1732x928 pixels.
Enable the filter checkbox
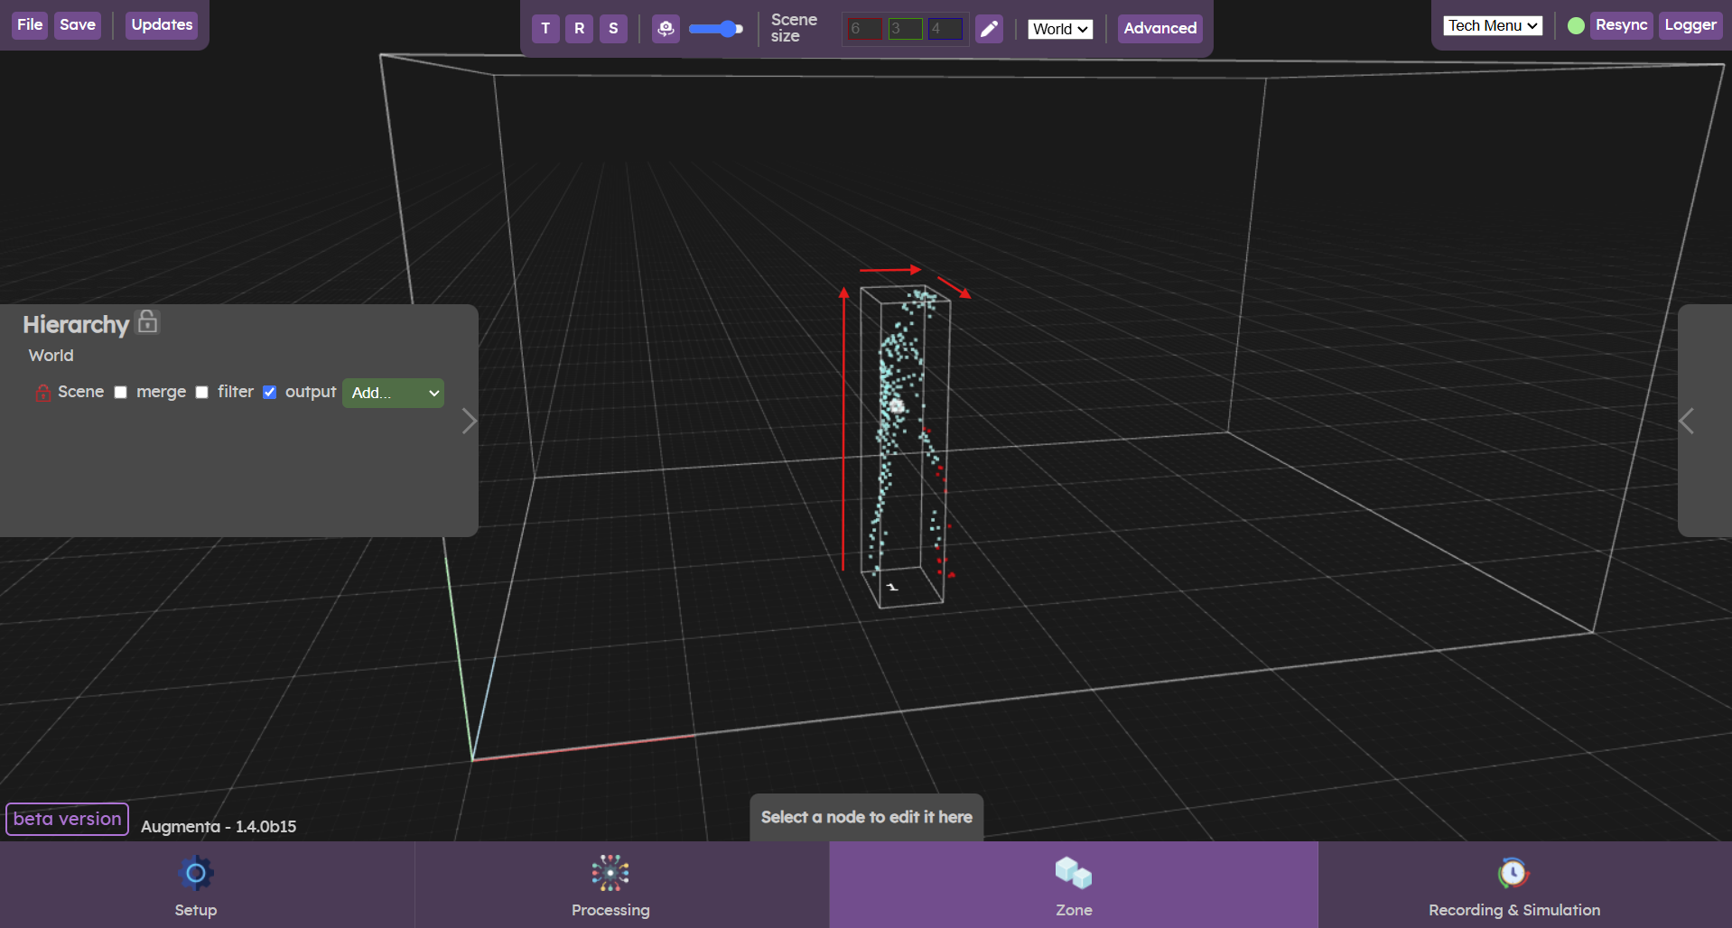[x=202, y=393]
